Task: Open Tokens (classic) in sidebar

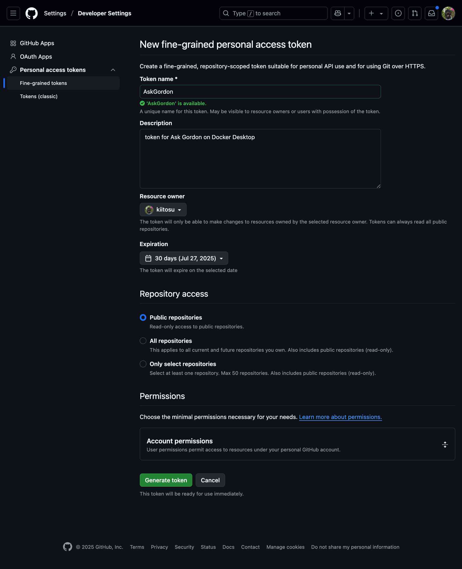Action: (x=39, y=96)
